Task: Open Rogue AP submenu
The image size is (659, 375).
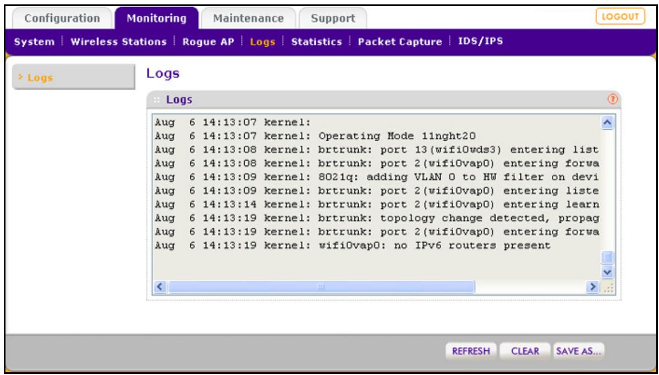Action: point(208,42)
